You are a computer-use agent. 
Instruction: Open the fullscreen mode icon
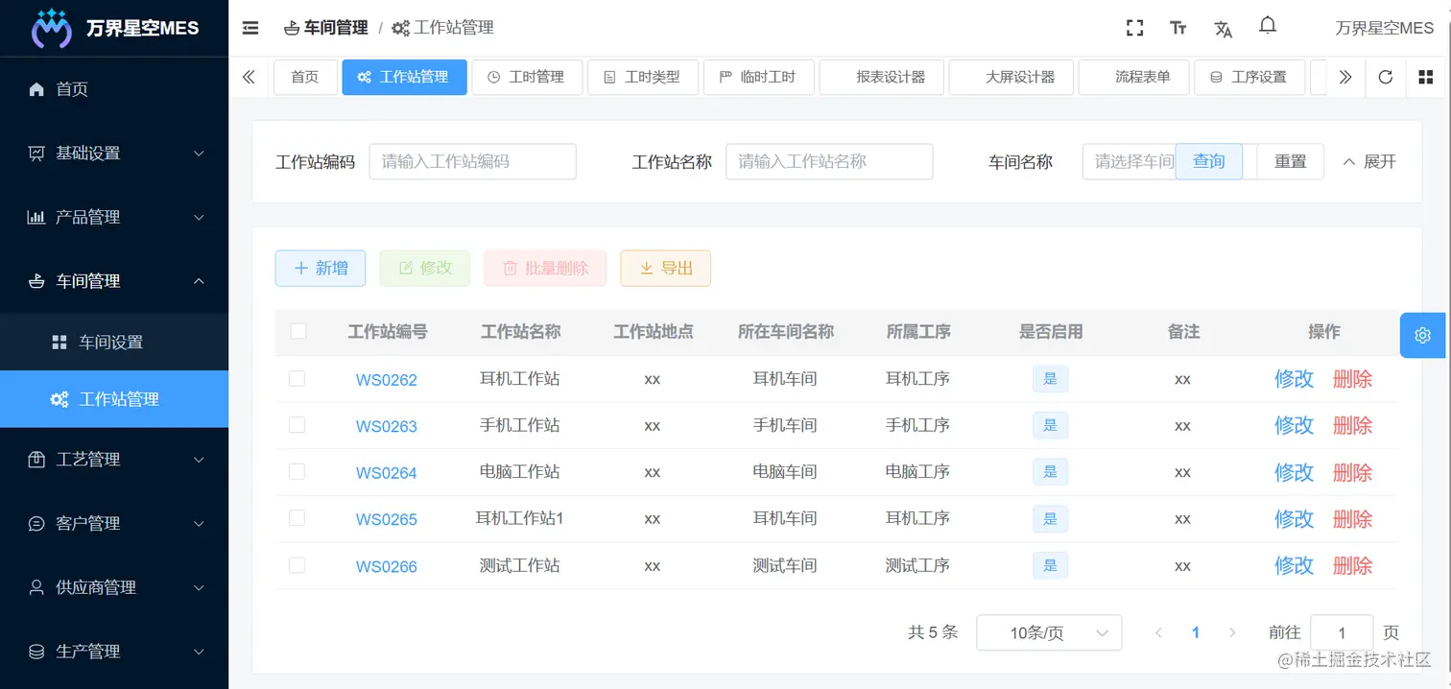click(x=1134, y=27)
